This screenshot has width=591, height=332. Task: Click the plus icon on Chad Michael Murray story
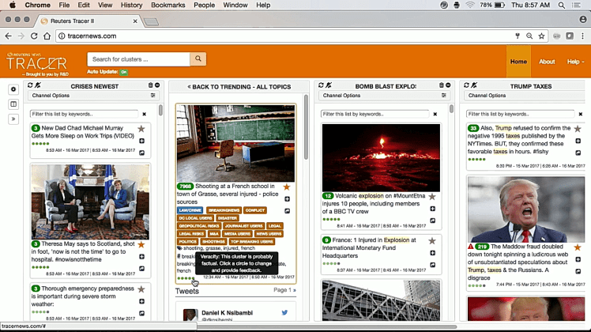coord(142,141)
